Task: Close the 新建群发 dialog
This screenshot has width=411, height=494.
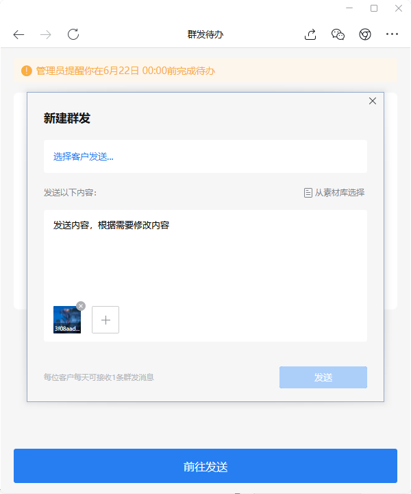Action: tap(373, 101)
